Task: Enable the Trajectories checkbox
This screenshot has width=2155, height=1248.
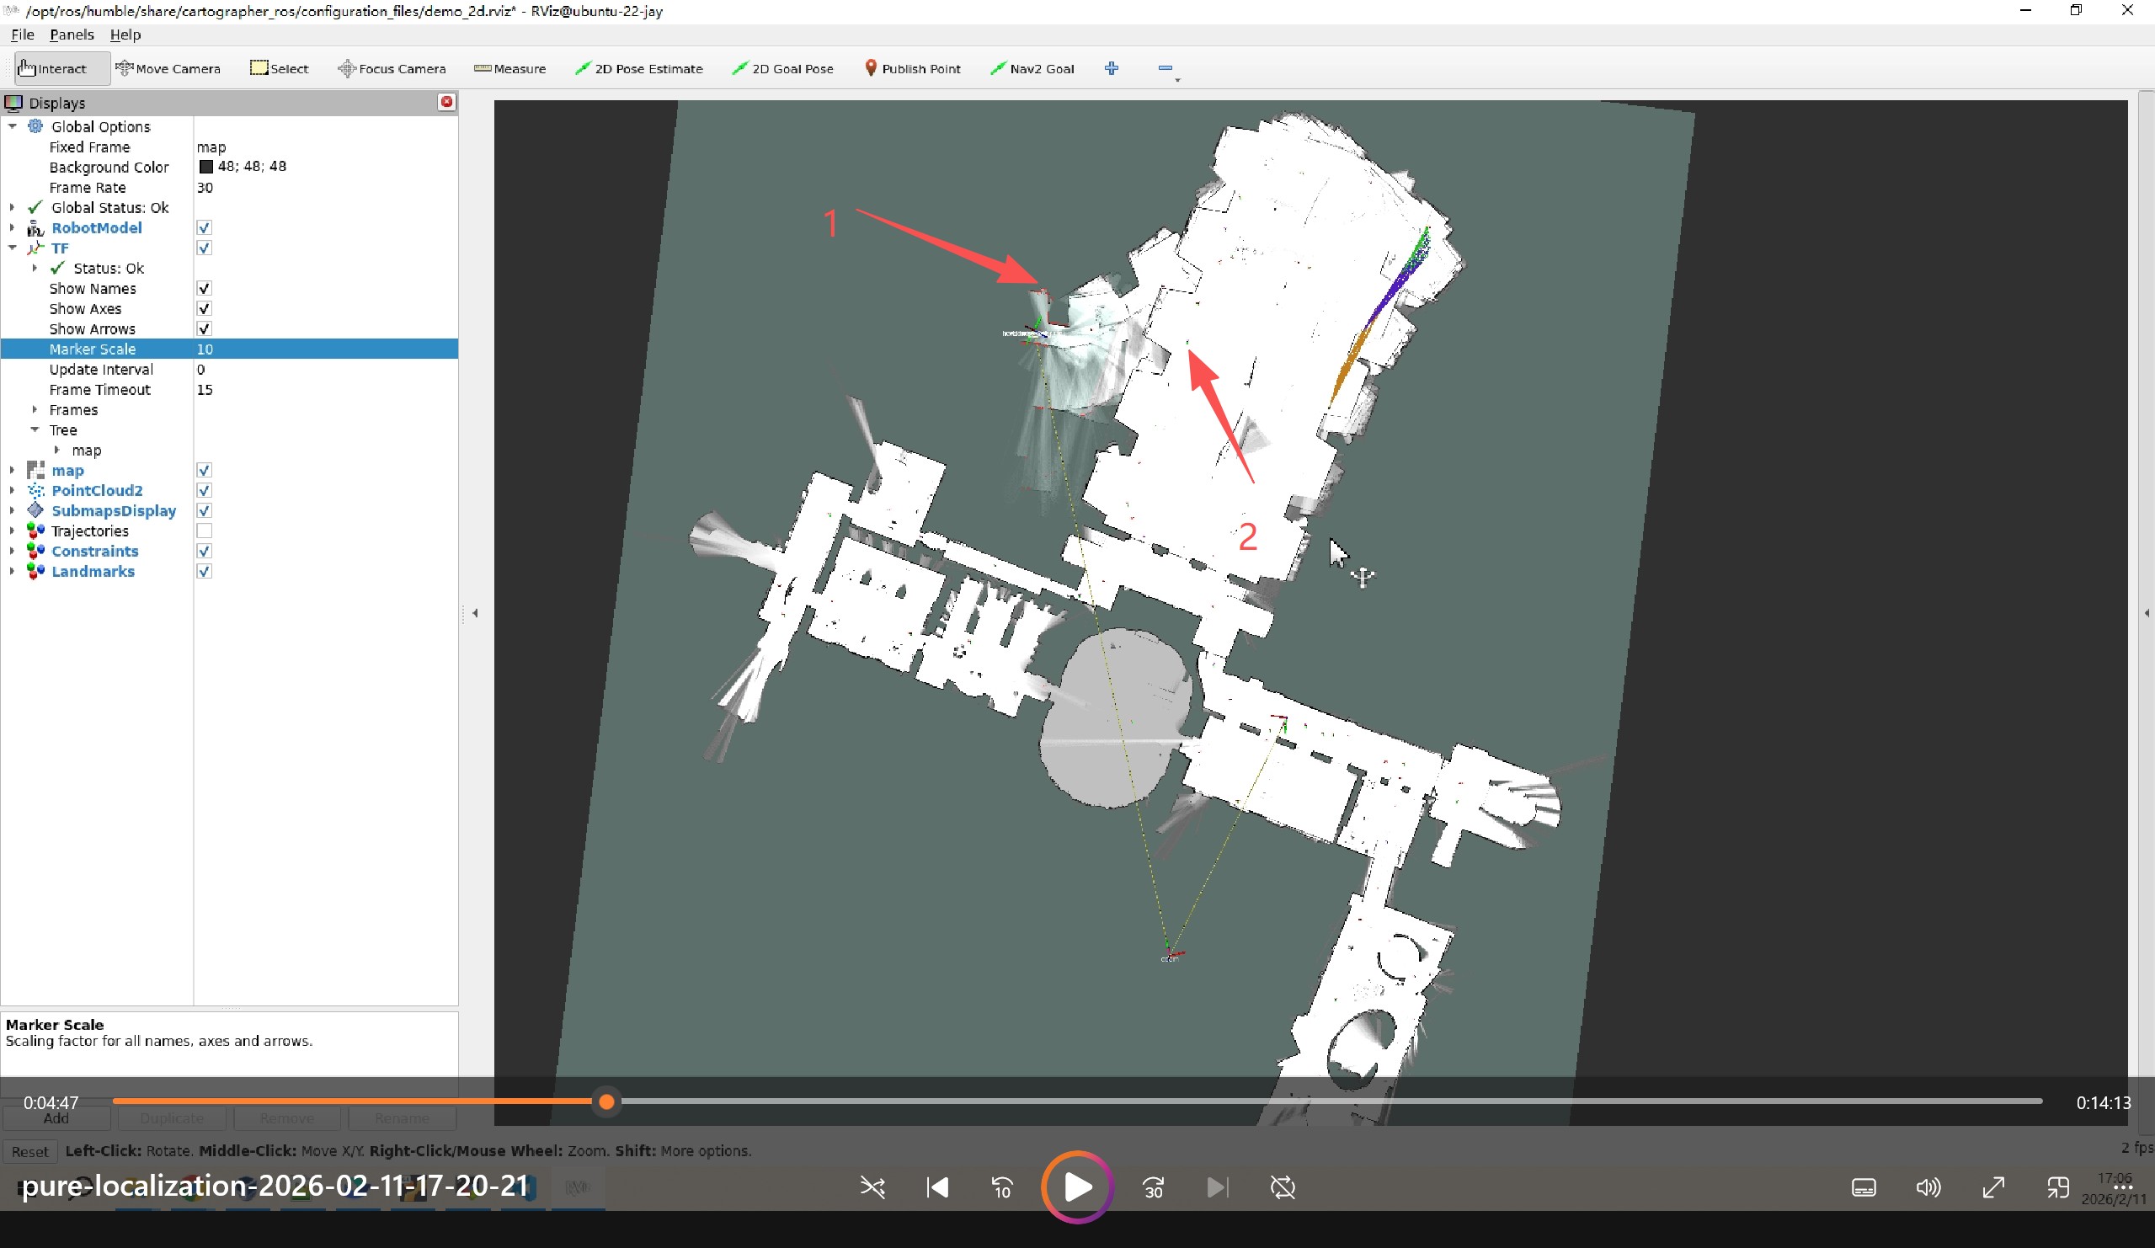Action: point(204,531)
